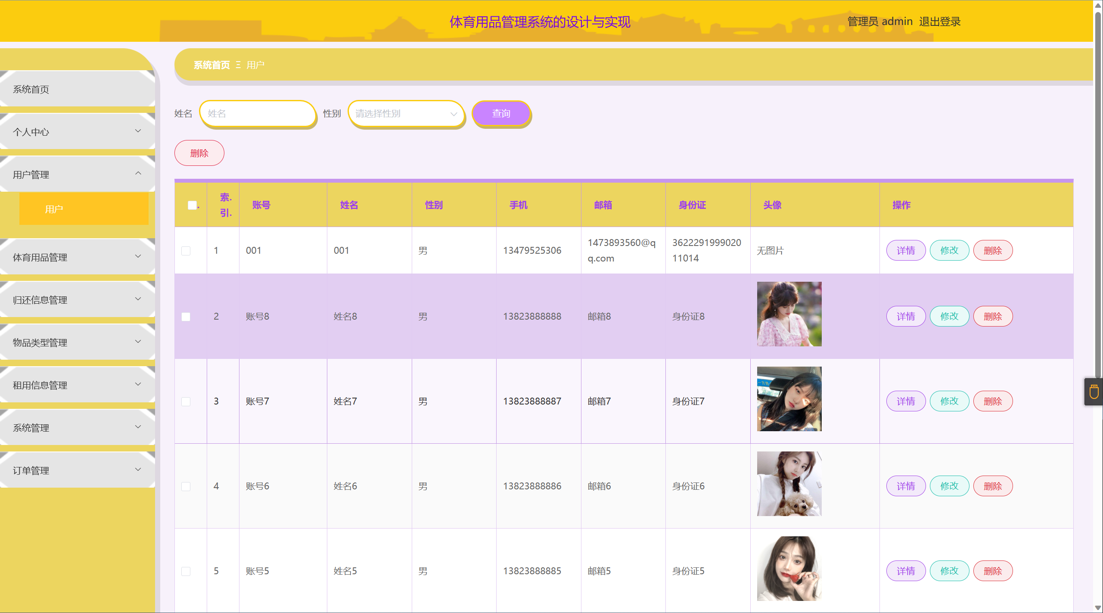Click the scrollbar down arrow
This screenshot has height=613, width=1103.
1099,607
